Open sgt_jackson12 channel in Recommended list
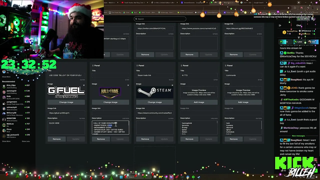Image resolution: width=320 pixels, height=180 pixels. (16, 136)
